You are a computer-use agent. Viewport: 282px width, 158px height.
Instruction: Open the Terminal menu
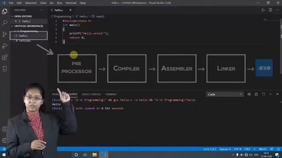point(71,3)
